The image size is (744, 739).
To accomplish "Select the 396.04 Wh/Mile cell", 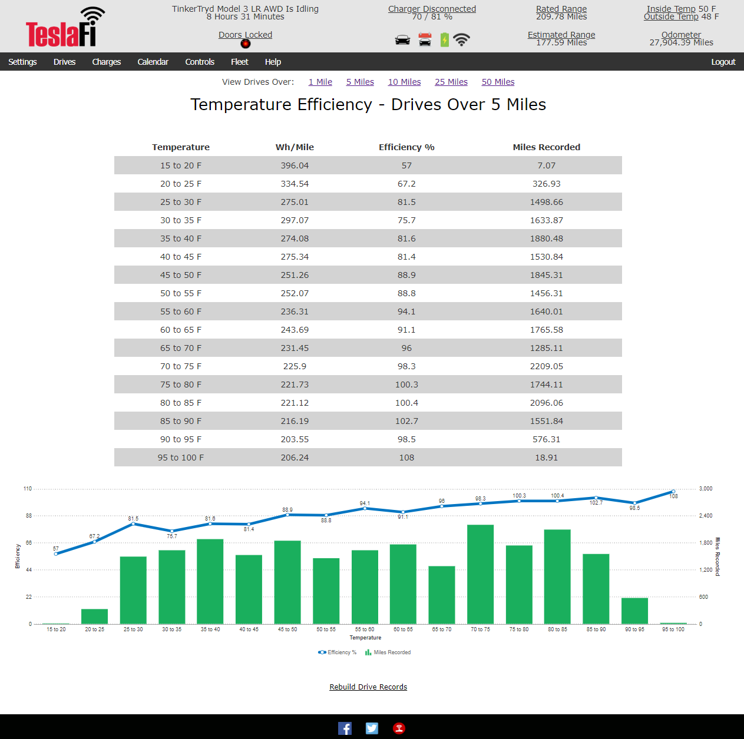I will click(295, 165).
